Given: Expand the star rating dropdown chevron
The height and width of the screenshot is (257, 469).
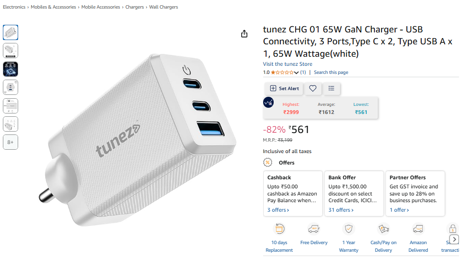Looking at the screenshot, I should (296, 72).
